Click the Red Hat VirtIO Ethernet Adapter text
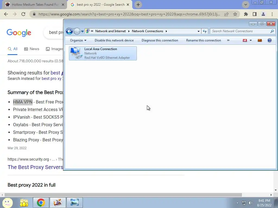Screen dimensions: 278x208 tap(107, 58)
